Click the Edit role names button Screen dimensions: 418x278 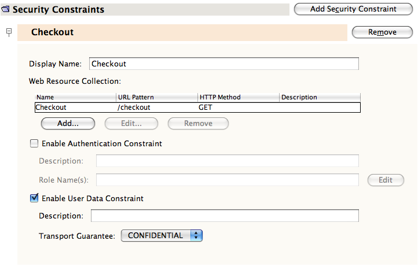386,180
